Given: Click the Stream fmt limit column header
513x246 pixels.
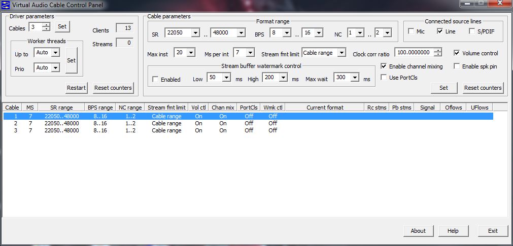Looking at the screenshot, I should (x=166, y=108).
